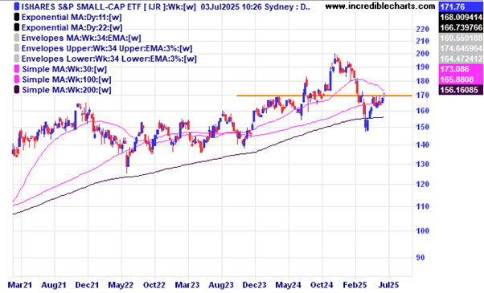Click the 160 price axis label
Image resolution: width=484 pixels, height=293 pixels.
click(x=423, y=111)
